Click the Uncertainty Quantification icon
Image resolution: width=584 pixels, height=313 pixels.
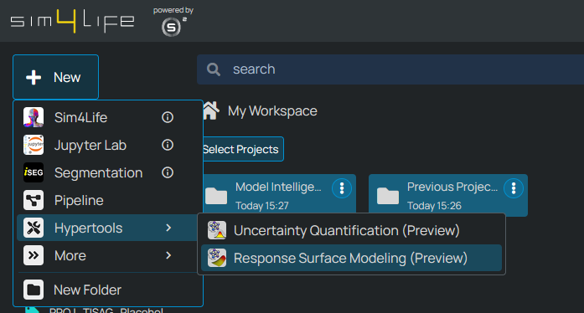[217, 230]
